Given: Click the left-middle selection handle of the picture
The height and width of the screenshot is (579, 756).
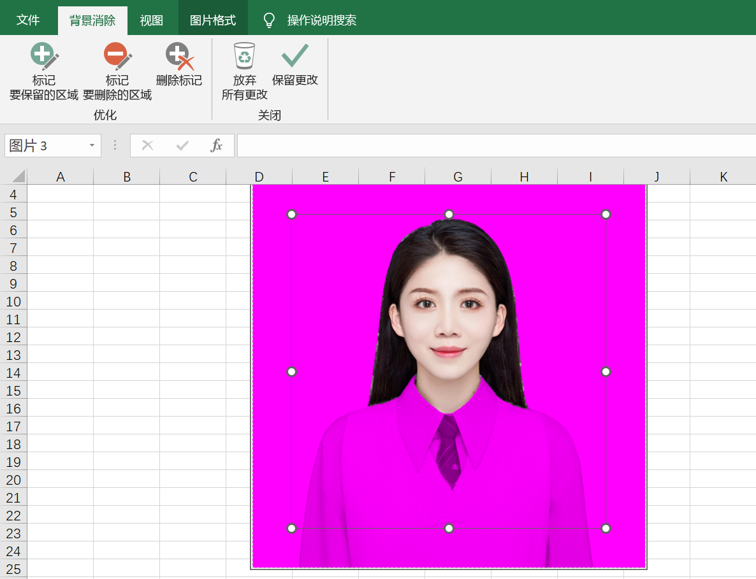Looking at the screenshot, I should click(291, 371).
